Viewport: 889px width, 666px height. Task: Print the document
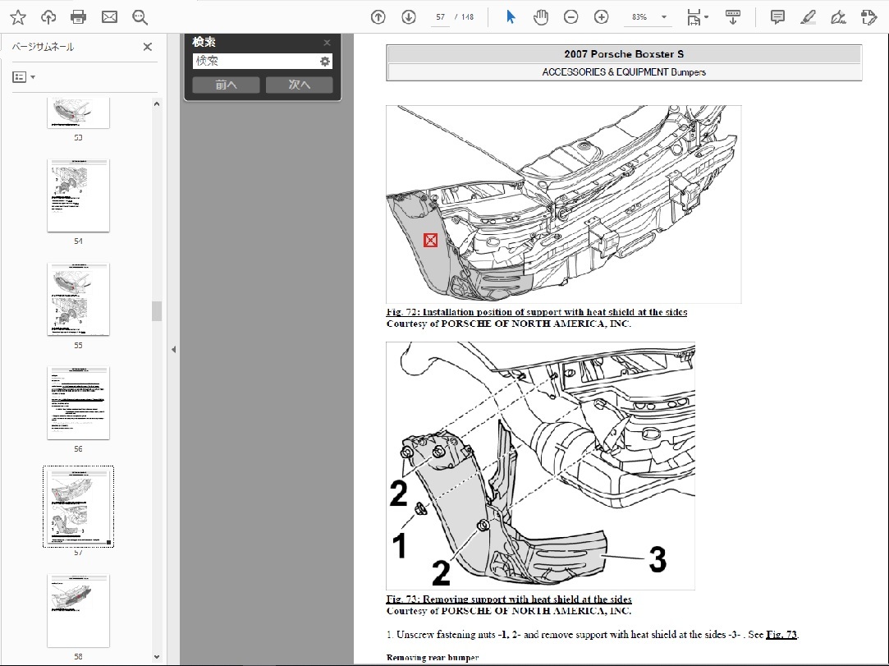(x=78, y=17)
